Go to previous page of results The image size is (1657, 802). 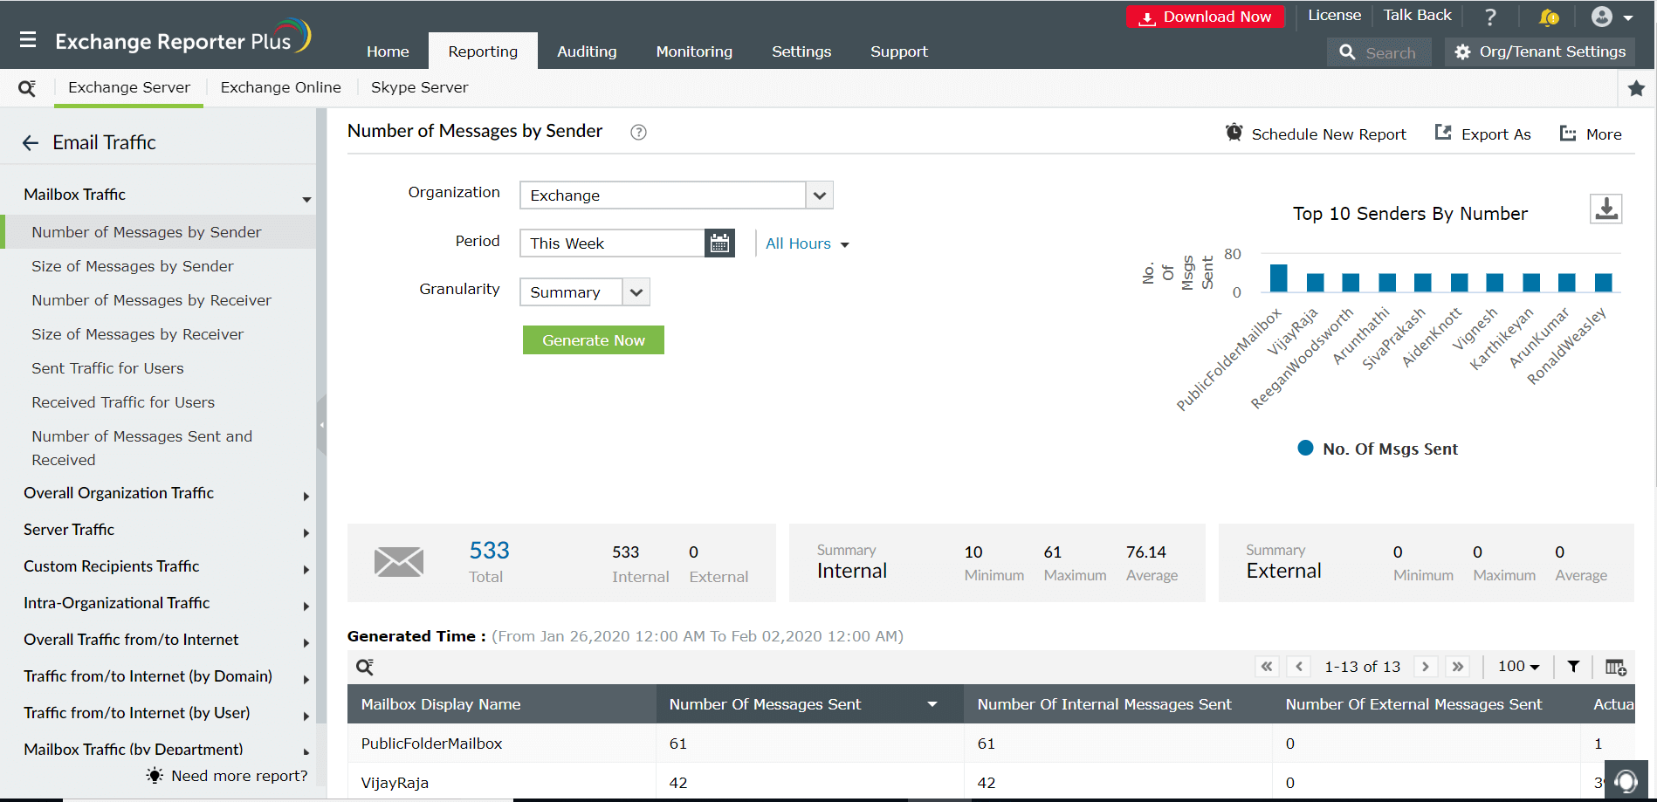[1299, 667]
